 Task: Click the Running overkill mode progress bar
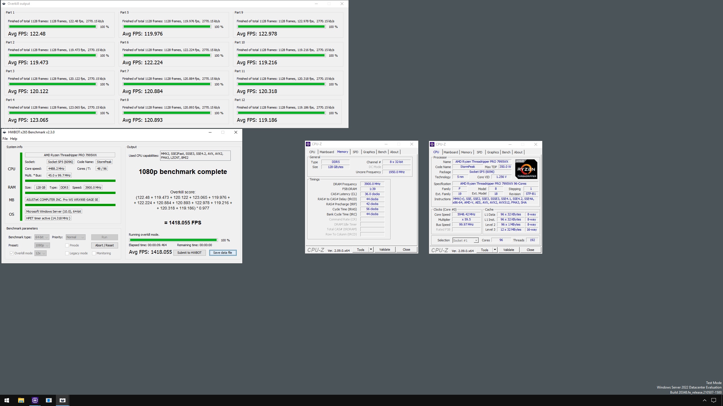tap(173, 240)
